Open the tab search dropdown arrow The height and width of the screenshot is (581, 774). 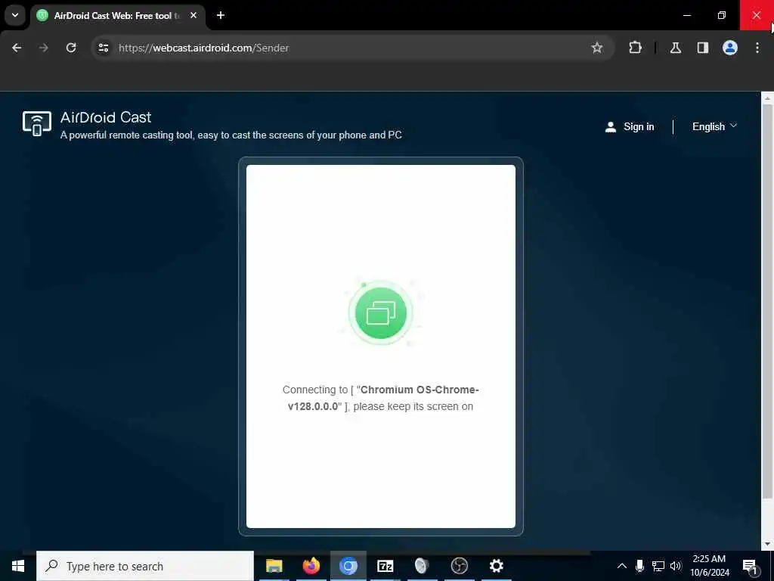15,15
